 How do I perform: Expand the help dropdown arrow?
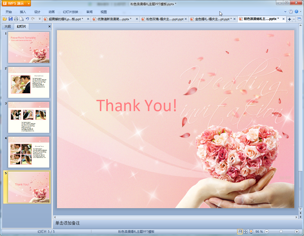pyautogui.click(x=300, y=12)
